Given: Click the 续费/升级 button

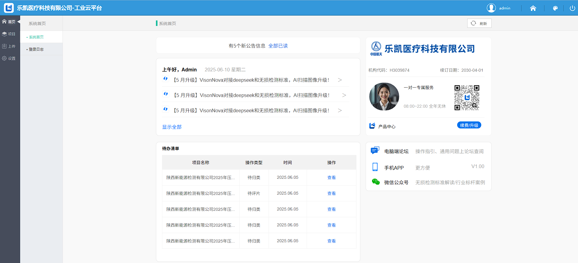Looking at the screenshot, I should [469, 125].
